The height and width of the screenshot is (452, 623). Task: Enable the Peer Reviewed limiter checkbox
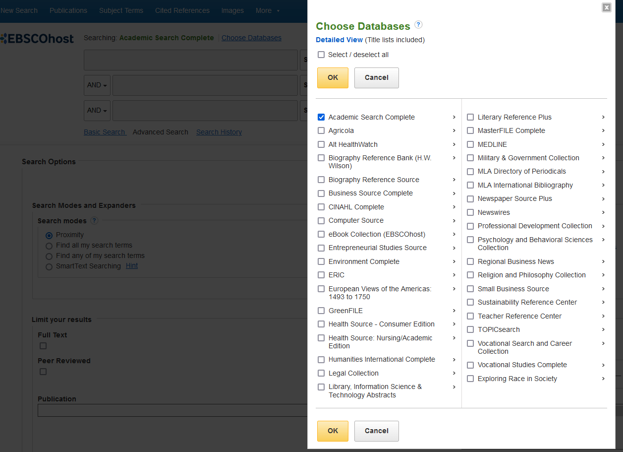pyautogui.click(x=43, y=372)
